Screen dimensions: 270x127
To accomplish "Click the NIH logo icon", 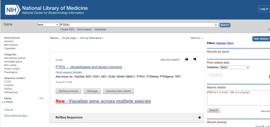I will click(12, 10).
